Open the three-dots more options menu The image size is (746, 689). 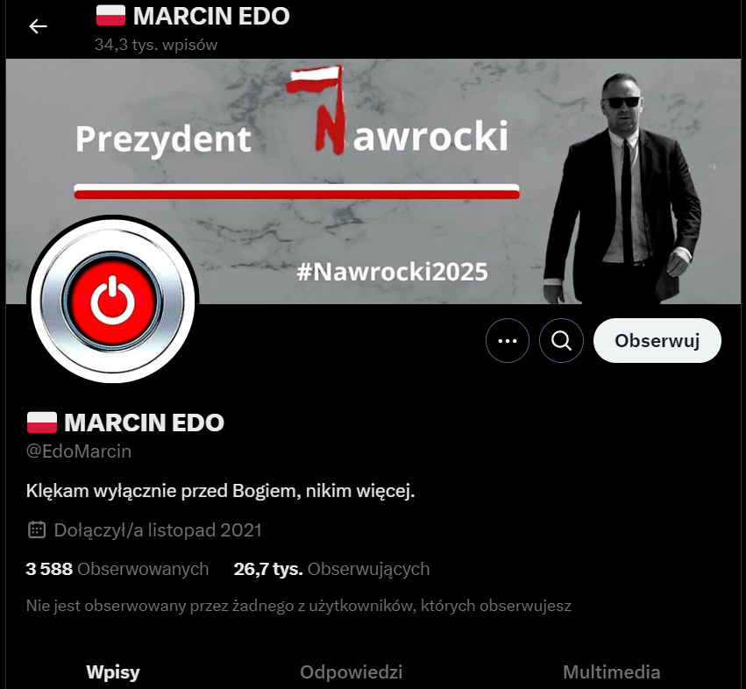[508, 341]
